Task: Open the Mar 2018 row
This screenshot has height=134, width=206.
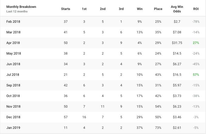Action: click(x=103, y=32)
